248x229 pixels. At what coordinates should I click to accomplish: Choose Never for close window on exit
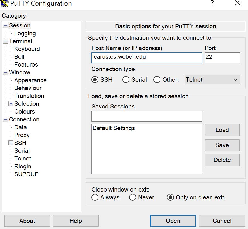pos(133,197)
